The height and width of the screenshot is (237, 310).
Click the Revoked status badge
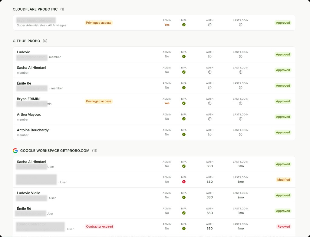pos(284,226)
